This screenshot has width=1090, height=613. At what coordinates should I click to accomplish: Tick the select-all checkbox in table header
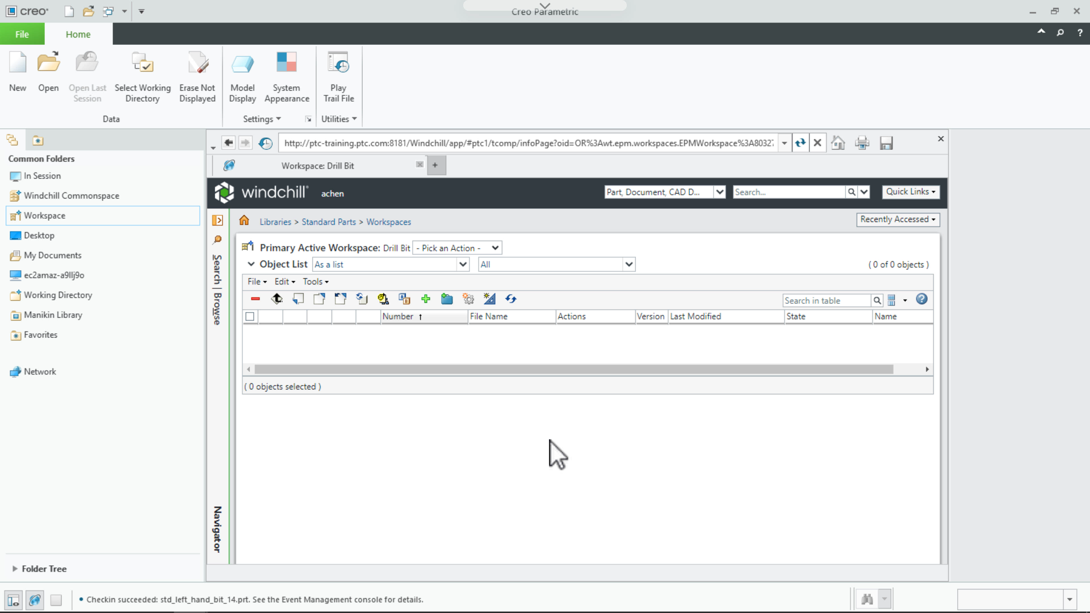[250, 317]
